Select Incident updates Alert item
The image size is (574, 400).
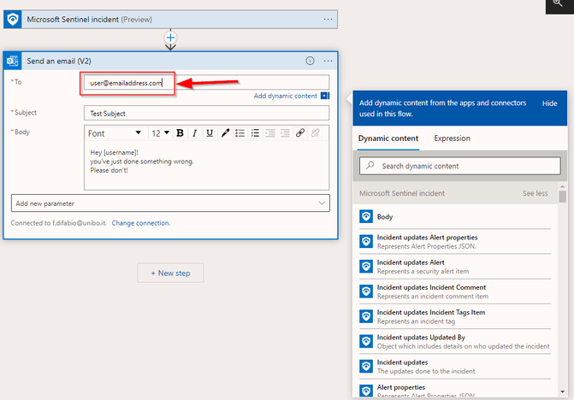[455, 267]
